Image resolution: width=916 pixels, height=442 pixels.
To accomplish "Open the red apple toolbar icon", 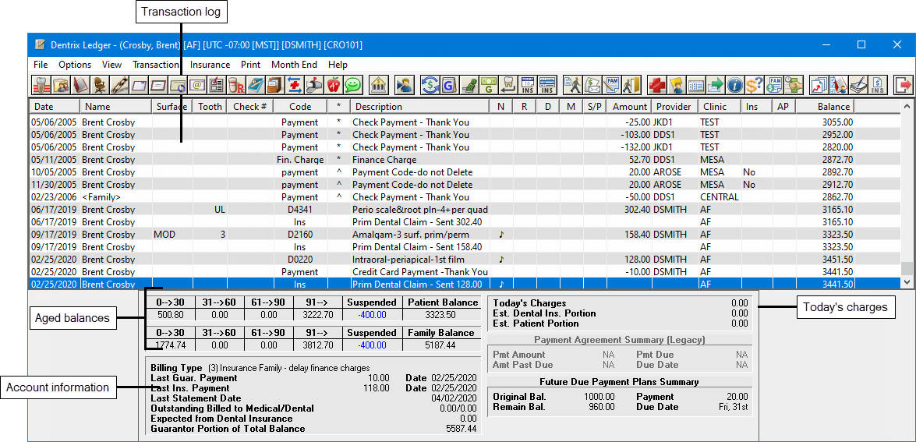I will tap(334, 85).
